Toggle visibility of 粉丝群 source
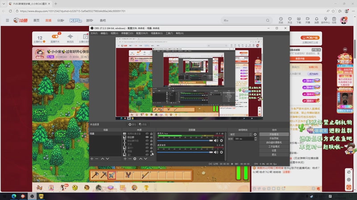The image size is (357, 200). pyautogui.click(x=147, y=137)
